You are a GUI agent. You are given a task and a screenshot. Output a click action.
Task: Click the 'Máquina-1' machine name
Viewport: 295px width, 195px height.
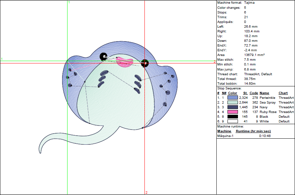225,136
